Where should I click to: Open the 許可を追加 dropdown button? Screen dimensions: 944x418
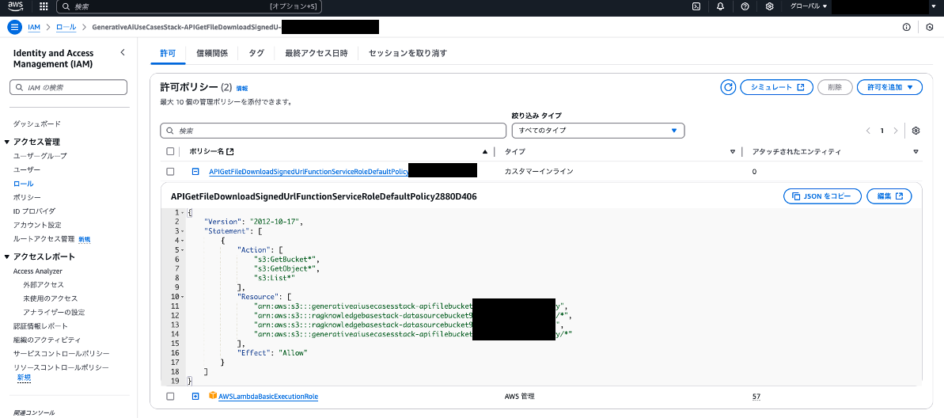(889, 87)
